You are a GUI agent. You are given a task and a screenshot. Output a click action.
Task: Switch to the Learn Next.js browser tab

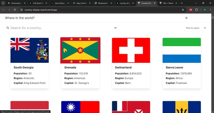[x=60, y=3]
